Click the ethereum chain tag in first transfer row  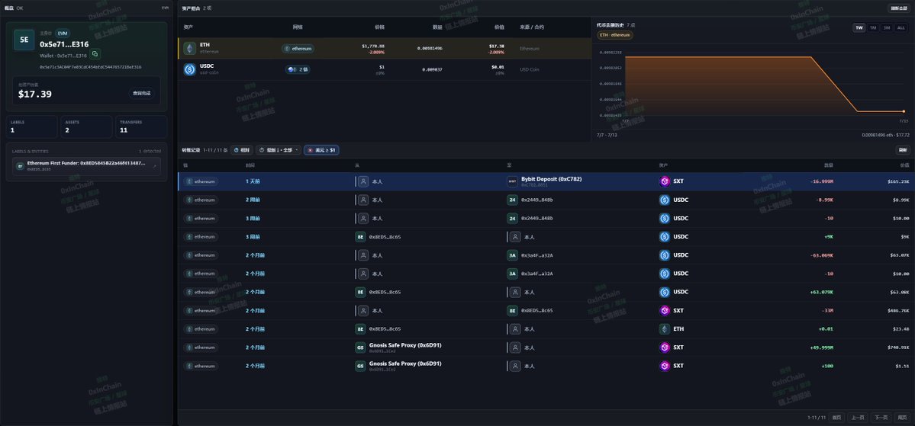[x=201, y=181]
